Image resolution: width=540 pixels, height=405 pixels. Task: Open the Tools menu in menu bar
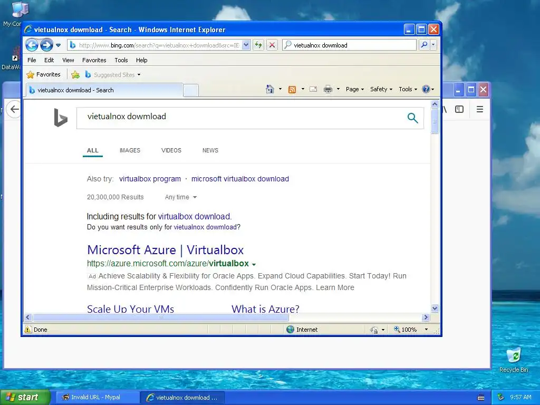click(121, 60)
